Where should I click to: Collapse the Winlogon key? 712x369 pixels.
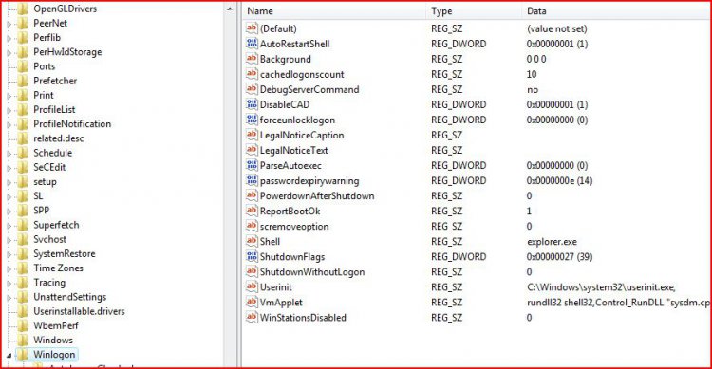pyautogui.click(x=9, y=356)
